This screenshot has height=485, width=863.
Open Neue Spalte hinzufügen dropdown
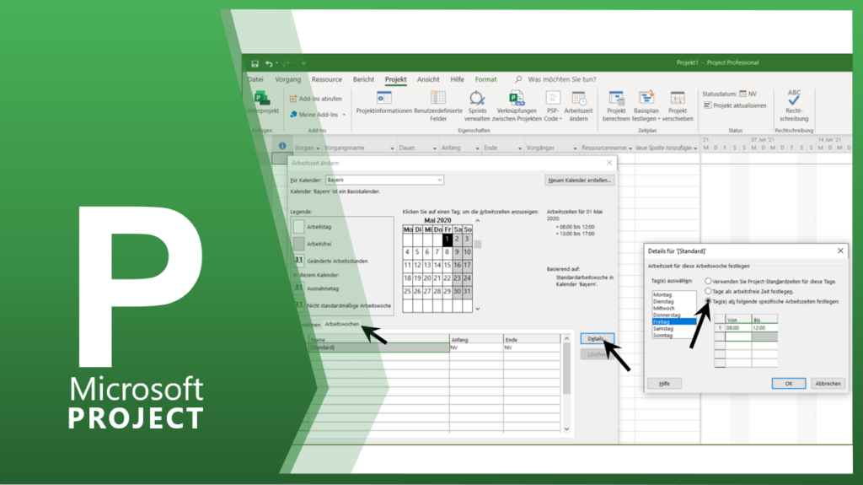click(x=695, y=148)
